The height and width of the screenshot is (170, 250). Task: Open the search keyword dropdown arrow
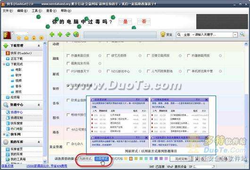click(x=235, y=34)
